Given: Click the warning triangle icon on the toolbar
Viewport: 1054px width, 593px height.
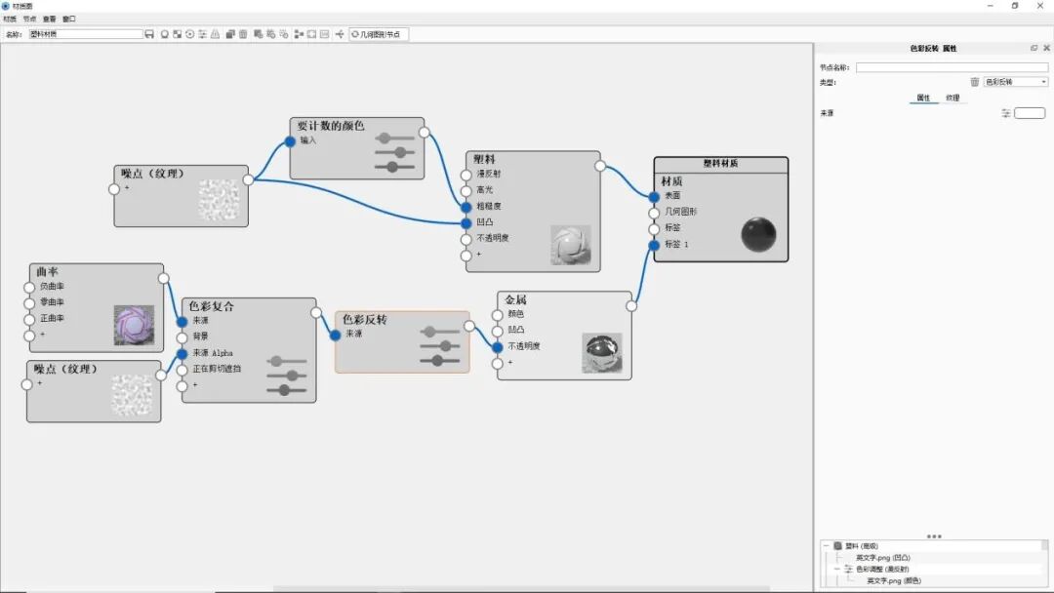Looking at the screenshot, I should 213,33.
